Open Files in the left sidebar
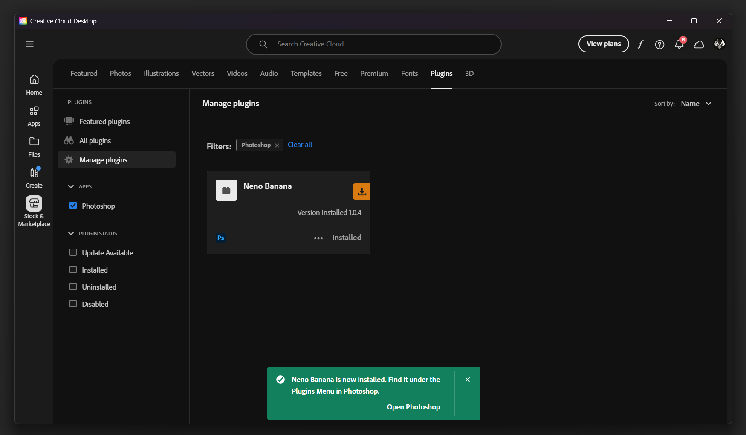This screenshot has width=746, height=435. pyautogui.click(x=34, y=147)
